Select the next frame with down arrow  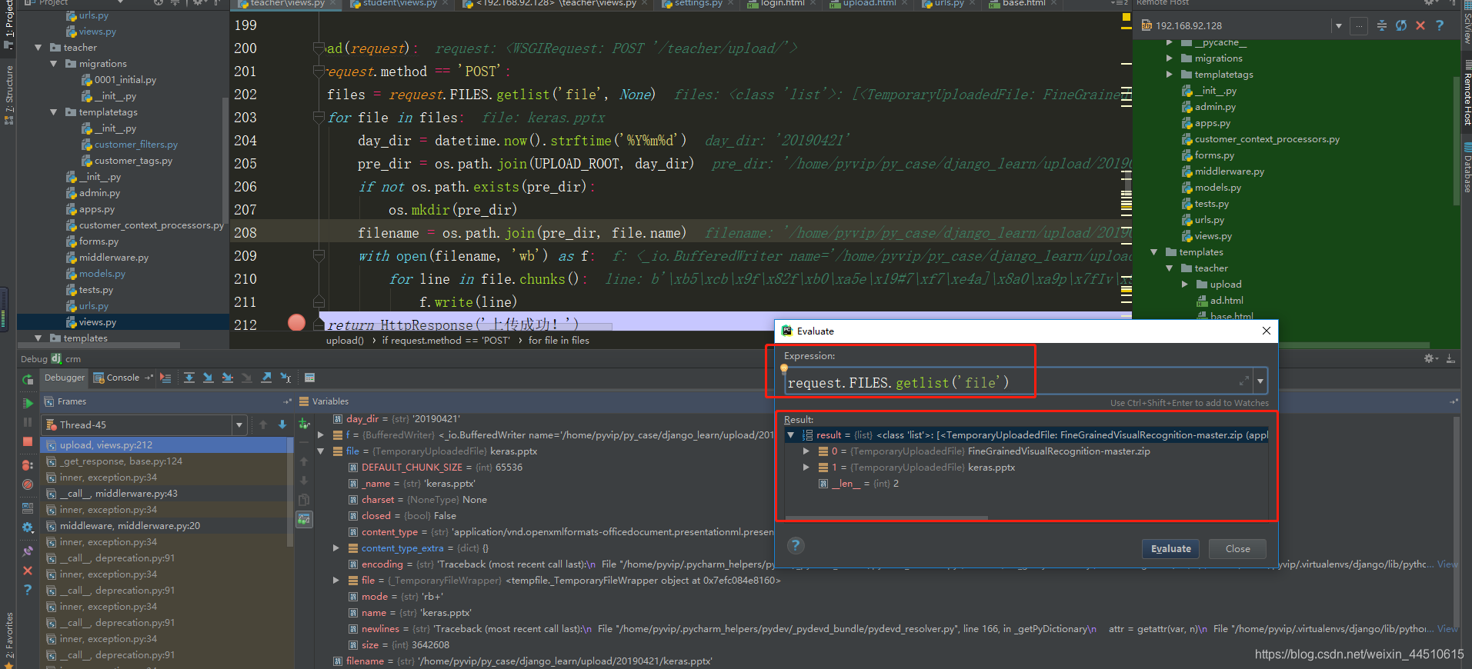282,424
